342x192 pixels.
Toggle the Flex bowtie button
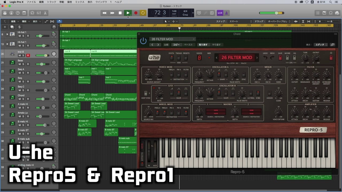point(52,21)
